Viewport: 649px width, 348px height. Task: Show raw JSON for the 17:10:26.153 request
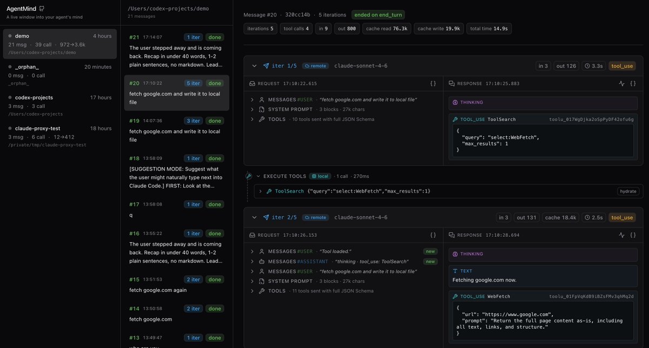coord(433,235)
